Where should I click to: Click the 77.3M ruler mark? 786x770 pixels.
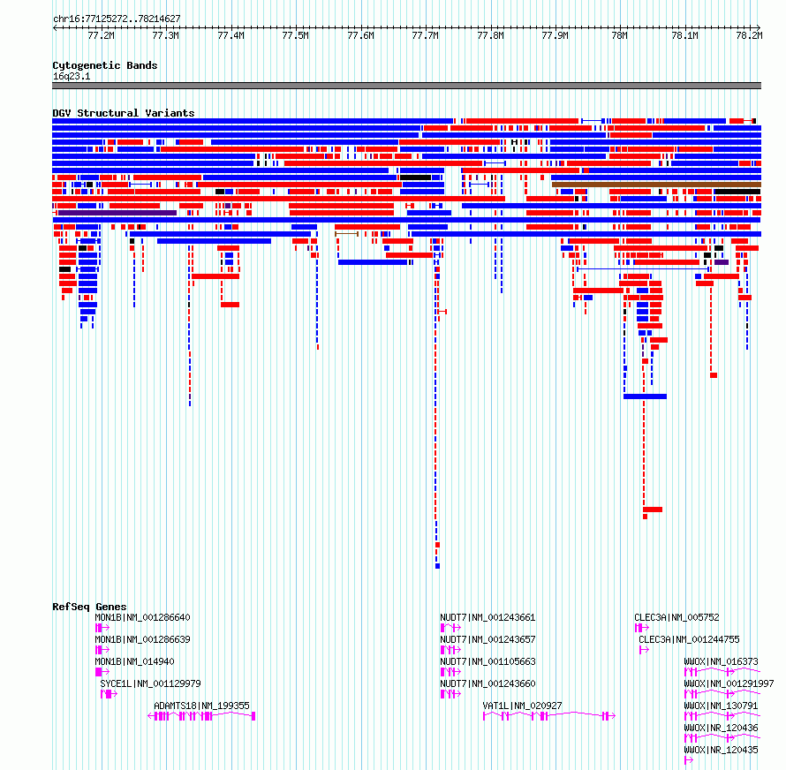point(166,35)
